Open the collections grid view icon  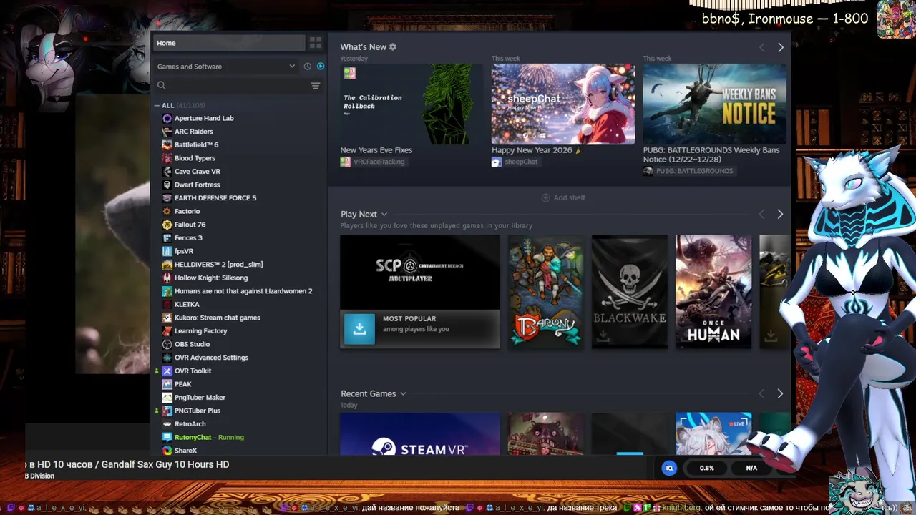coord(316,43)
